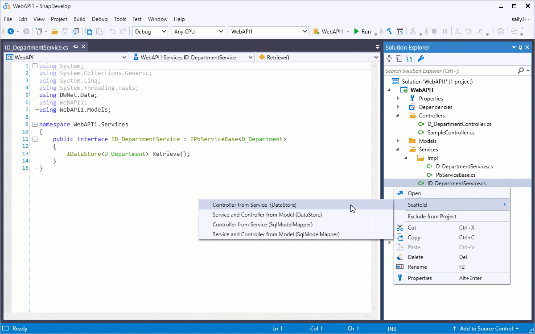
Task: Click in Search Solution Explorer field
Action: click(x=450, y=71)
